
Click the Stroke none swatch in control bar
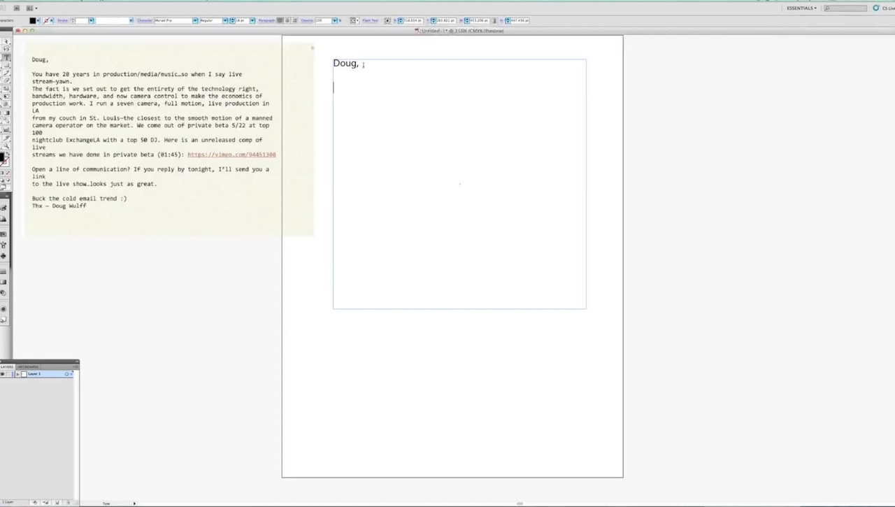pyautogui.click(x=46, y=20)
